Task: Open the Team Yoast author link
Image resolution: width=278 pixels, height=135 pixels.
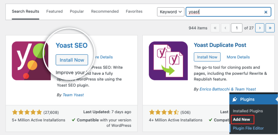Action: click(x=73, y=95)
